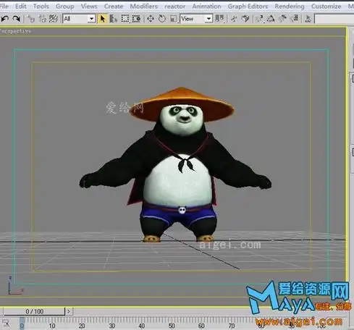The image size is (354, 330).
Task: Open the Modifiers menu
Action: 144,7
